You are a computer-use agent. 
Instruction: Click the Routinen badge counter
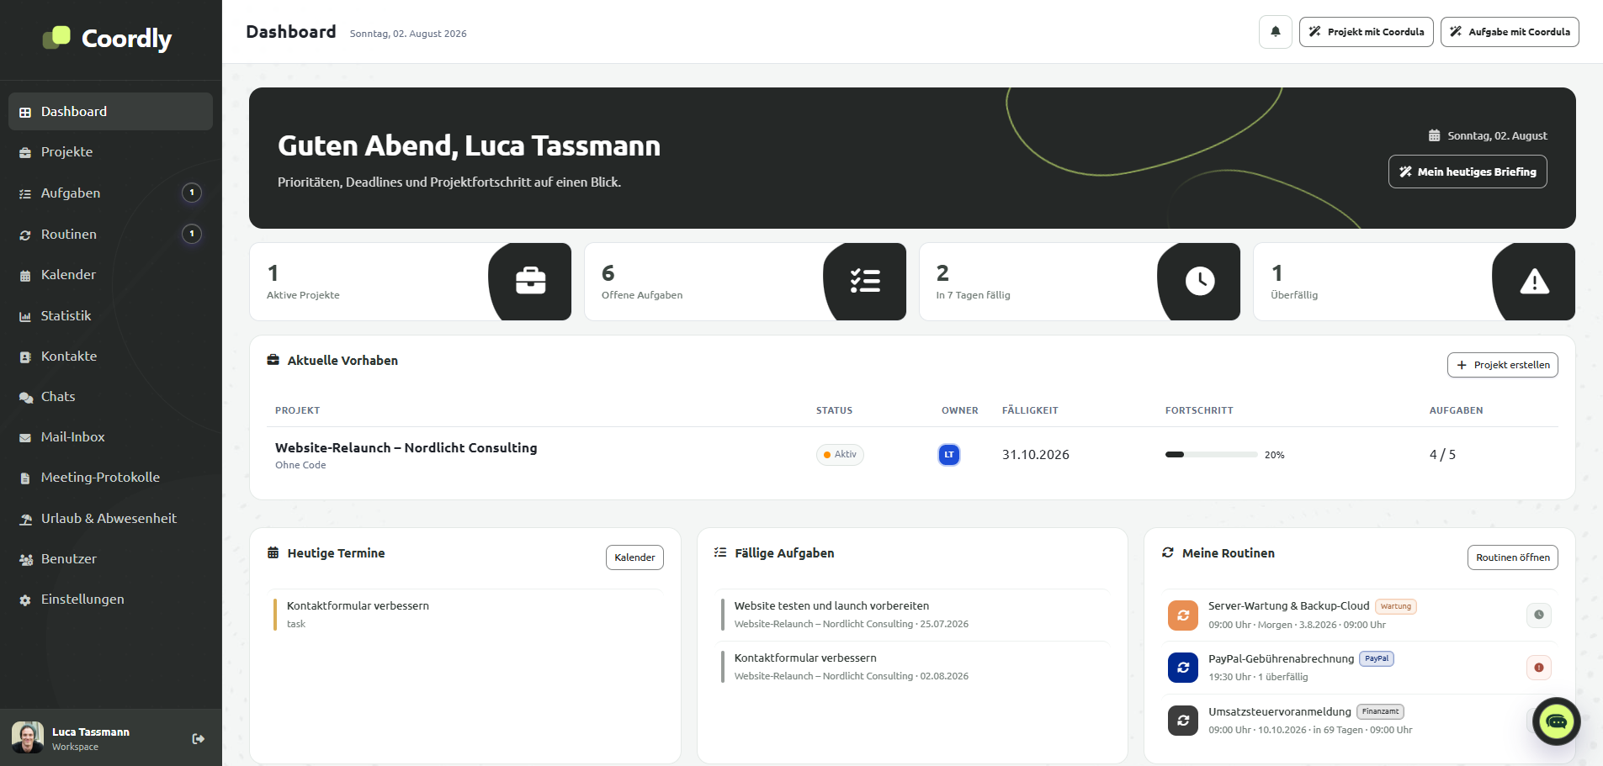click(192, 234)
